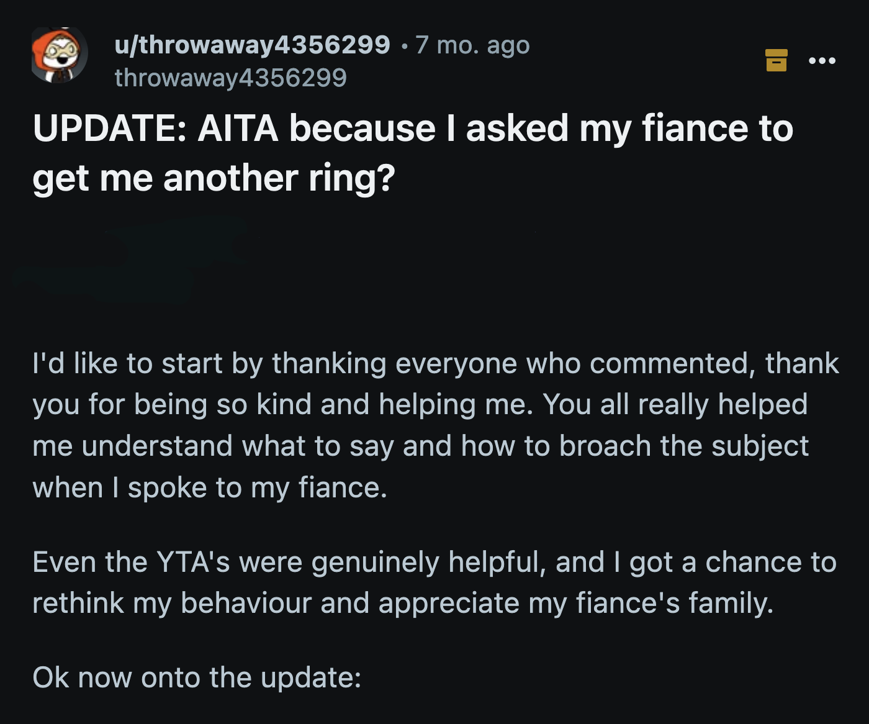Click "when I spoke to my fiance."
This screenshot has height=724, width=869.
tap(210, 488)
